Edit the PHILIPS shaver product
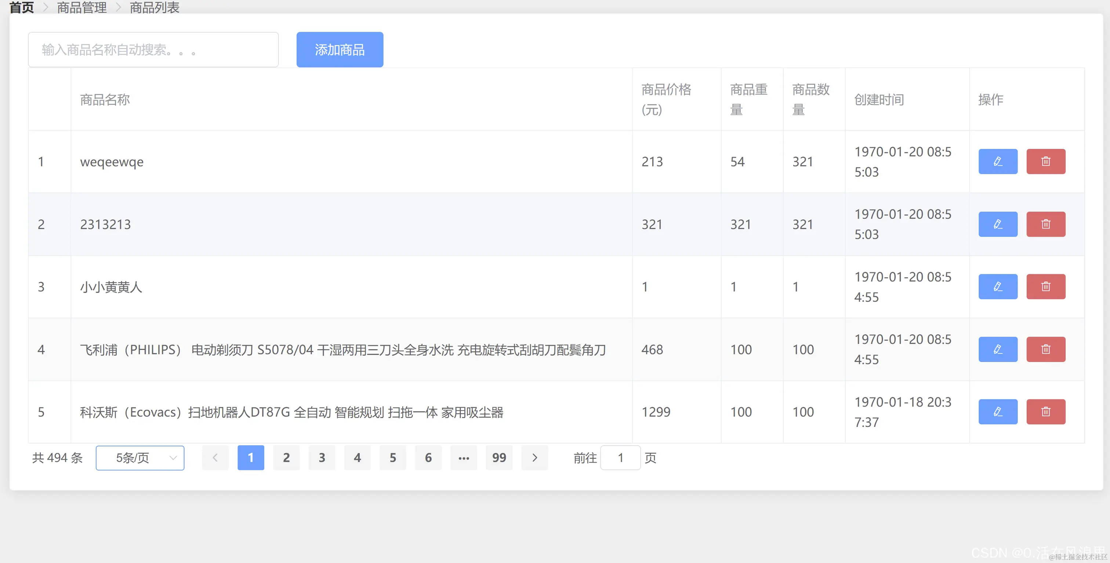 point(998,349)
